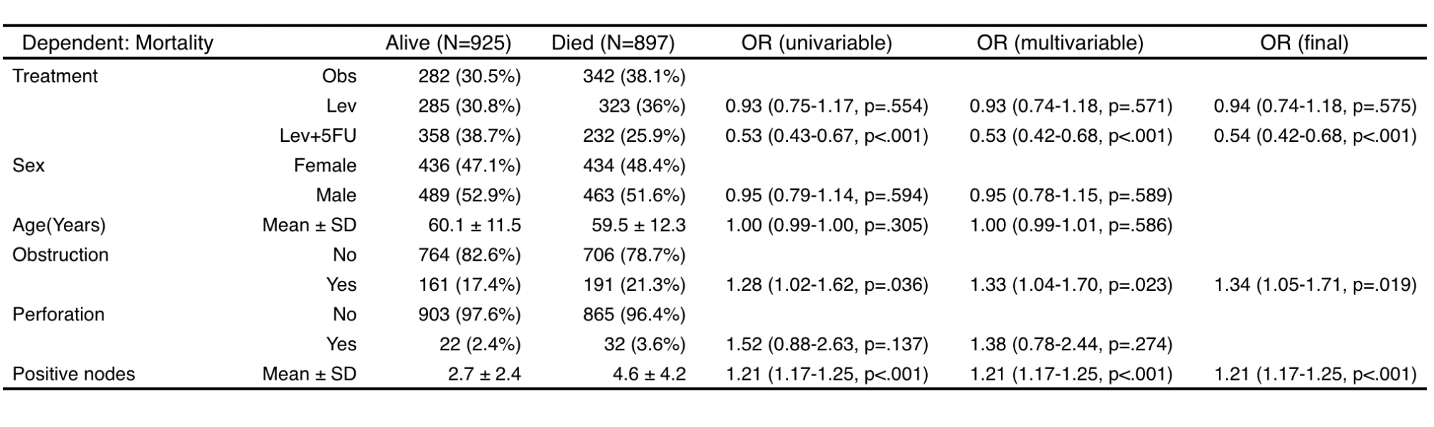Select the Obs alive count 282 (30.5%)

pyautogui.click(x=470, y=76)
